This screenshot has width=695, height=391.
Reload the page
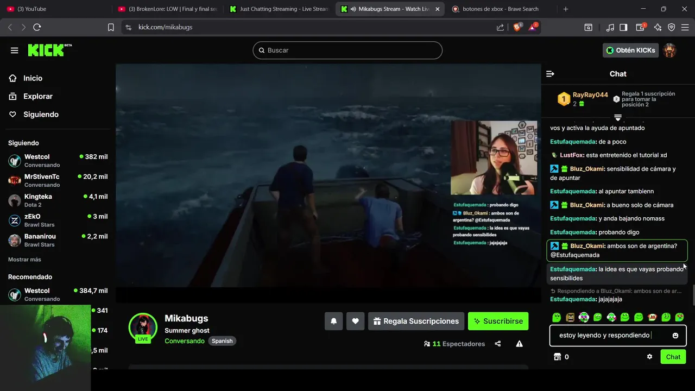37,27
